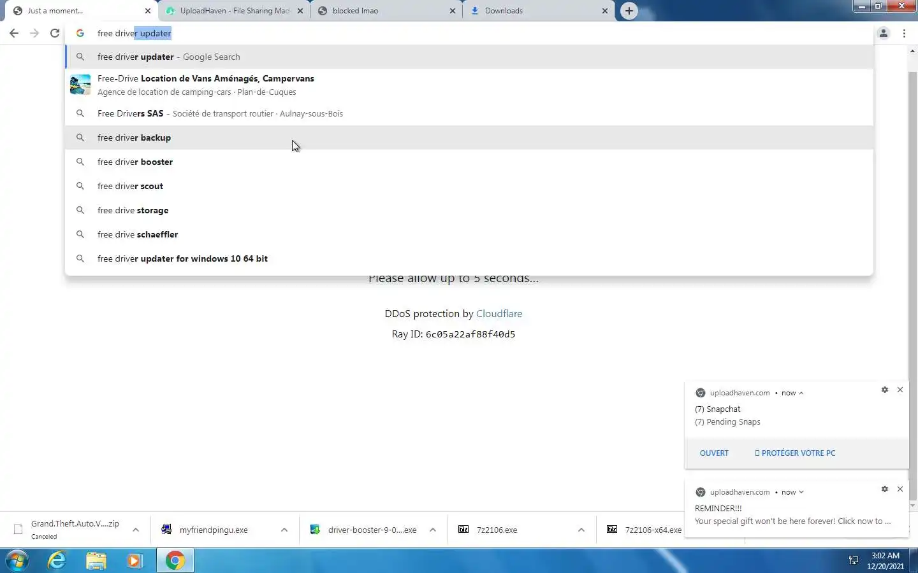Open the Chrome profile avatar icon
This screenshot has width=918, height=573.
[x=884, y=33]
